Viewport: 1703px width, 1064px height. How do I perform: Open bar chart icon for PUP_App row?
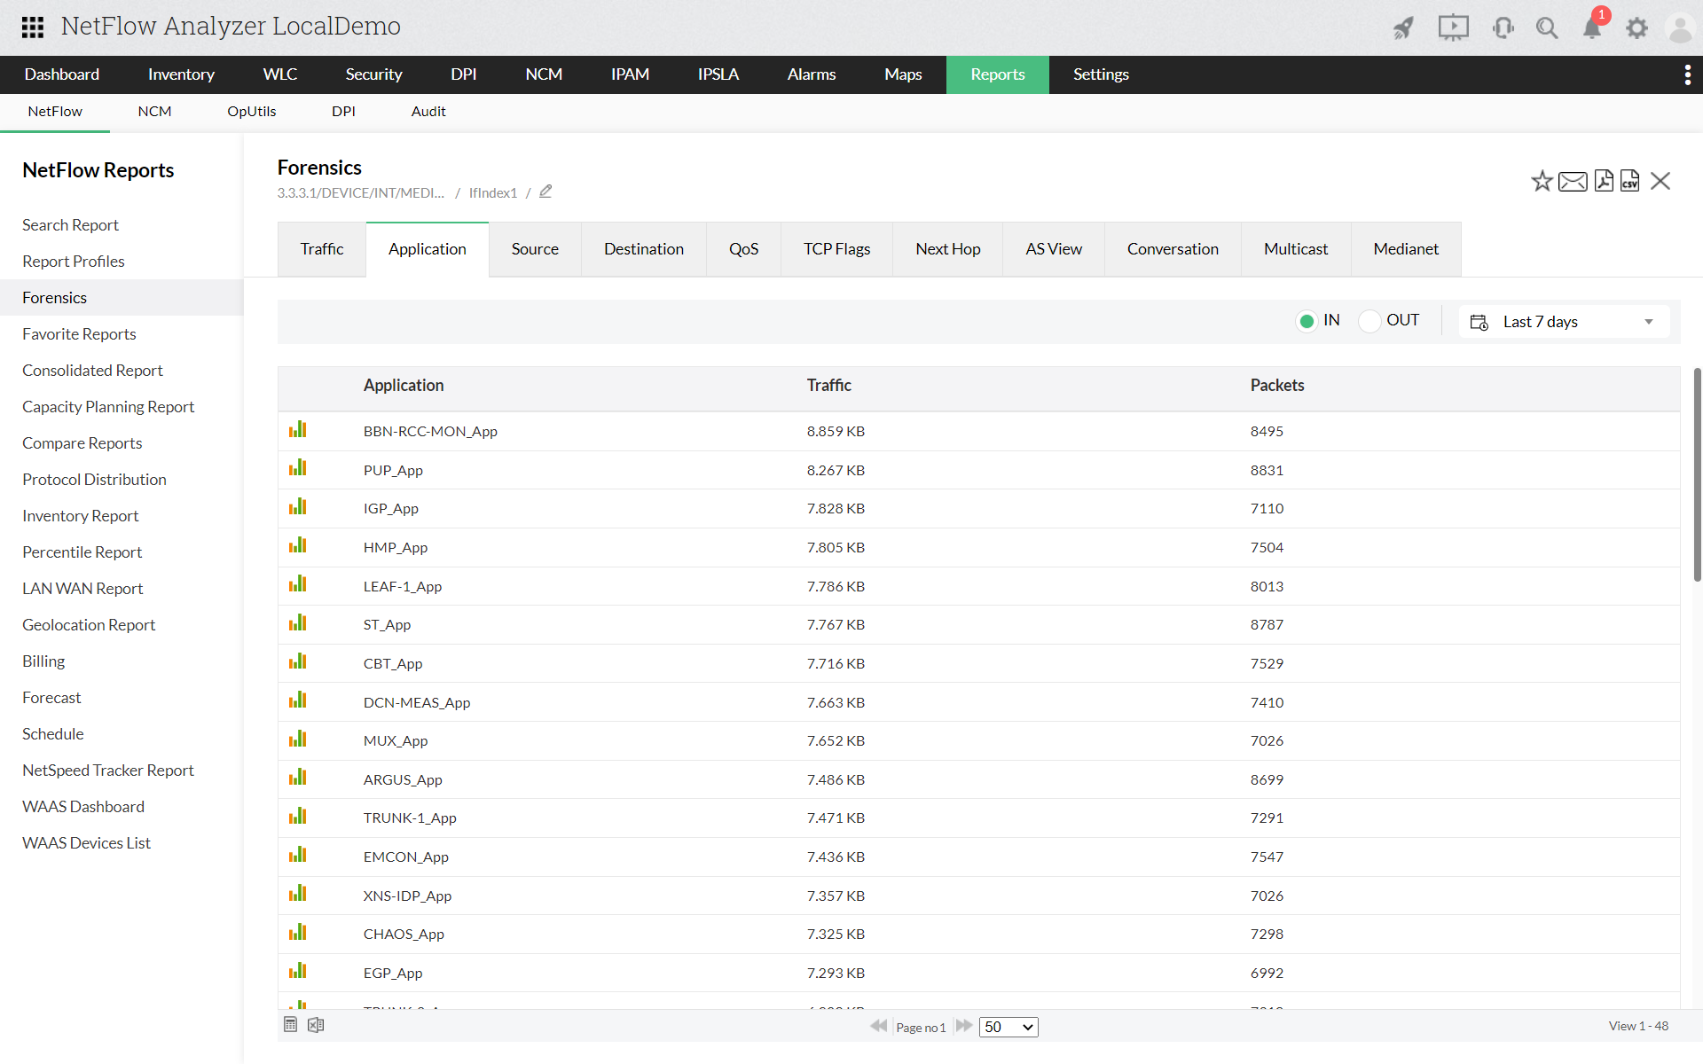tap(297, 468)
